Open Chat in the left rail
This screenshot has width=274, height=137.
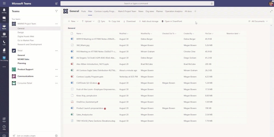(x=4, y=19)
